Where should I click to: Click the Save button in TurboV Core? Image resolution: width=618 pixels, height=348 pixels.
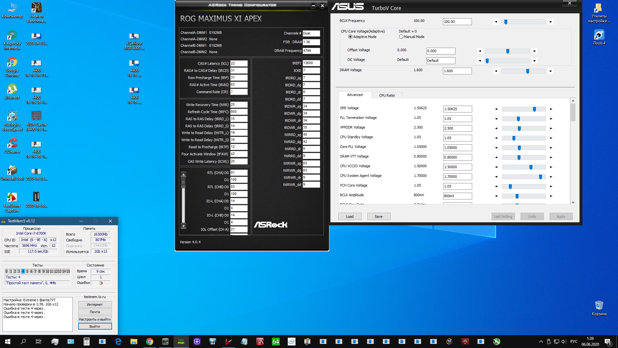click(379, 217)
